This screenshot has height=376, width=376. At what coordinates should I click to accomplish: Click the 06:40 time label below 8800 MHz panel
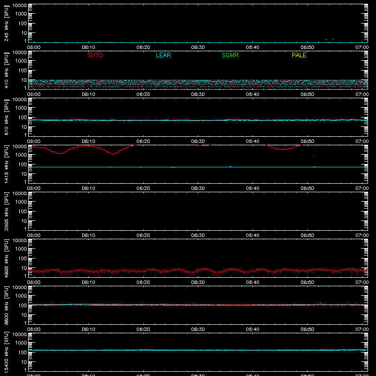[252, 329]
